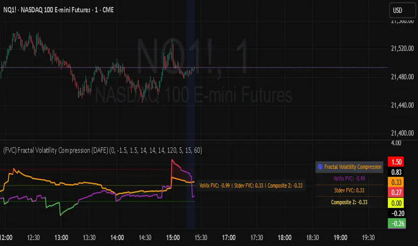The height and width of the screenshot is (246, 418).
Task: Click the 4.00 indicator scale label
Action: point(396,143)
